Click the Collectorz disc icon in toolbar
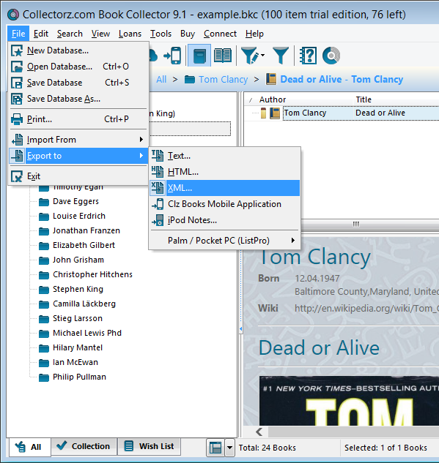Image resolution: width=439 pixels, height=463 pixels. point(331,56)
